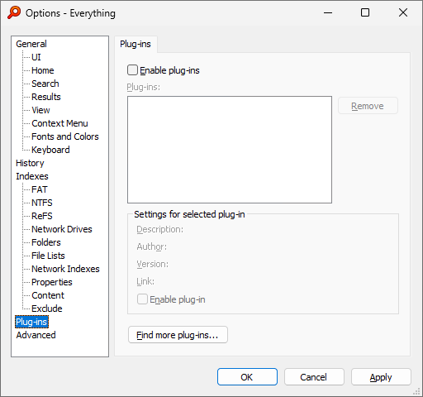This screenshot has width=423, height=397.
Task: Open Find more plug-ins link button
Action: (x=178, y=335)
